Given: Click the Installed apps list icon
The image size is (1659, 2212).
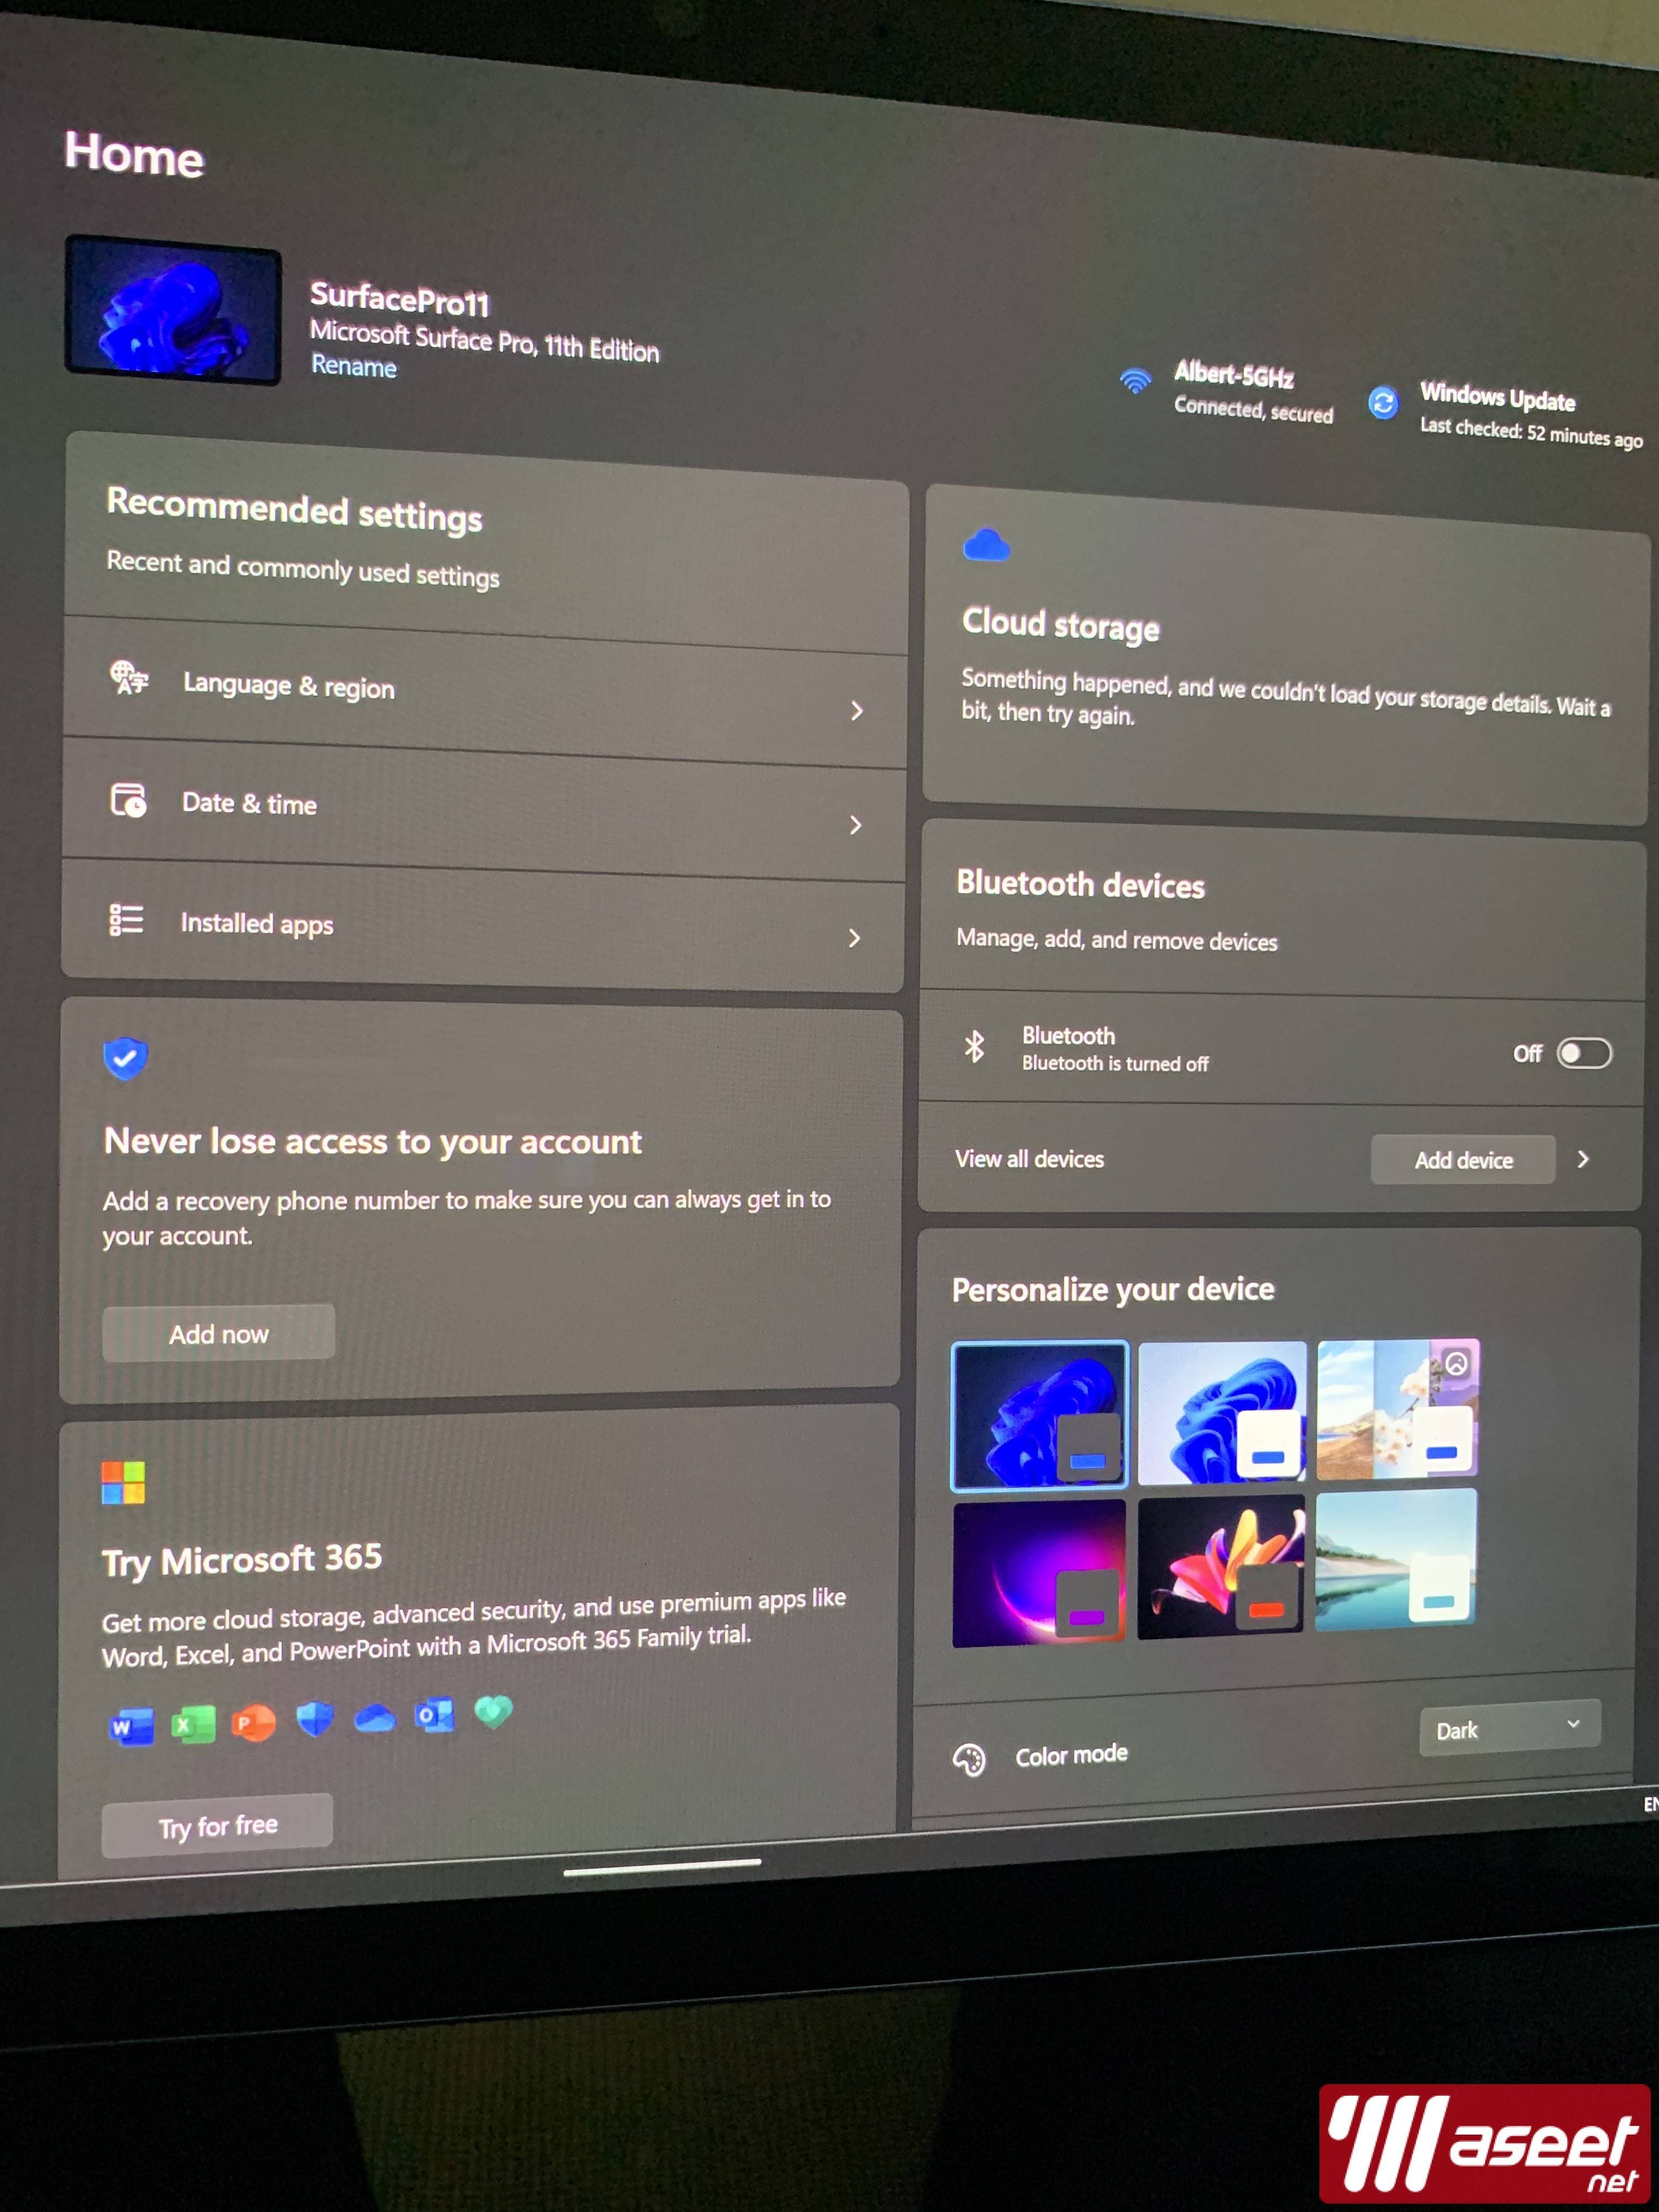Looking at the screenshot, I should 126,919.
